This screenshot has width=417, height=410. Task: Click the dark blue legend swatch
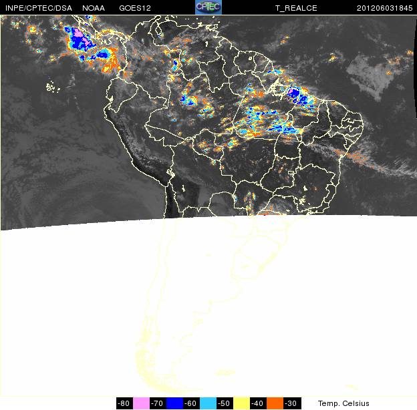point(174,403)
